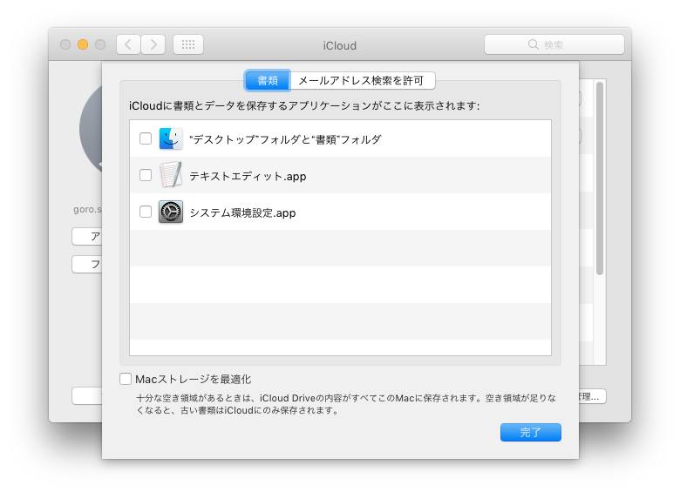Viewport: 680px width, 492px height.
Task: Select the システム環境設定.app row text
Action: [242, 212]
